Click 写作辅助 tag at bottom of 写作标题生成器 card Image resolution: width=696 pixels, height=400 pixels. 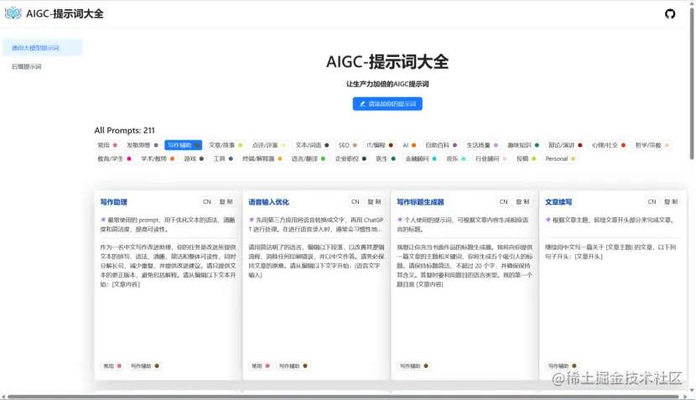(413, 366)
